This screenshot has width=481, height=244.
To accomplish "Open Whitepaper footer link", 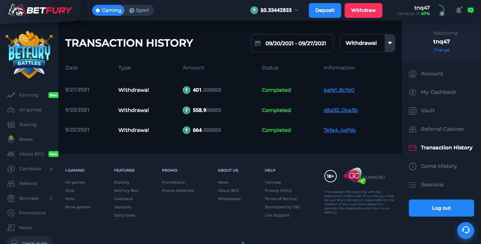I will (x=229, y=199).
